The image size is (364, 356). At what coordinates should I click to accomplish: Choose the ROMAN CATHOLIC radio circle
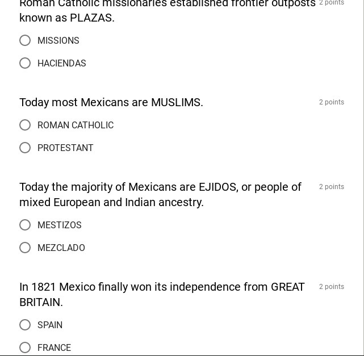[25, 125]
